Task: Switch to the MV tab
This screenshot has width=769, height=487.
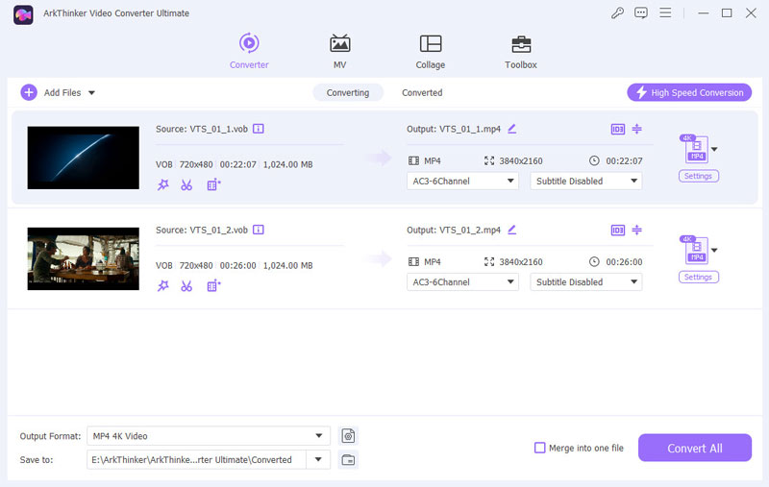Action: pos(340,51)
